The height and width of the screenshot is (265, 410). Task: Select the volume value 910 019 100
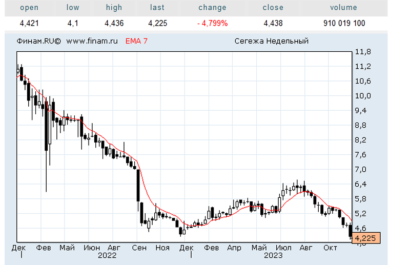344,23
